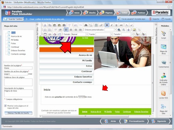Open the Formato dropdown
This screenshot has width=174, height=130.
pos(80,34)
